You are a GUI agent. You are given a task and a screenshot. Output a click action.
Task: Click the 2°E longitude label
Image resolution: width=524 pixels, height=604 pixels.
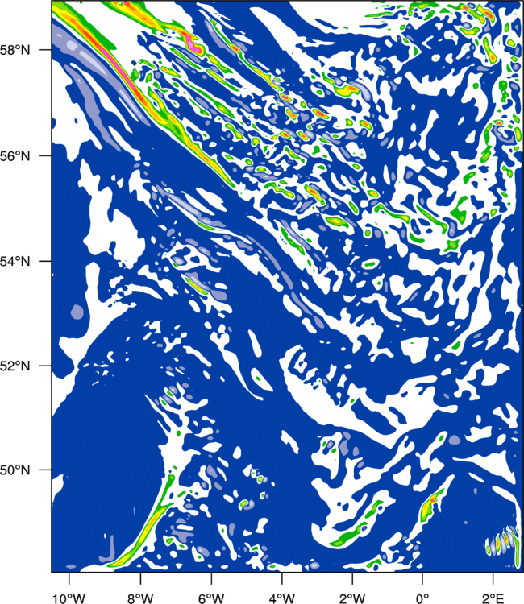[x=493, y=598]
